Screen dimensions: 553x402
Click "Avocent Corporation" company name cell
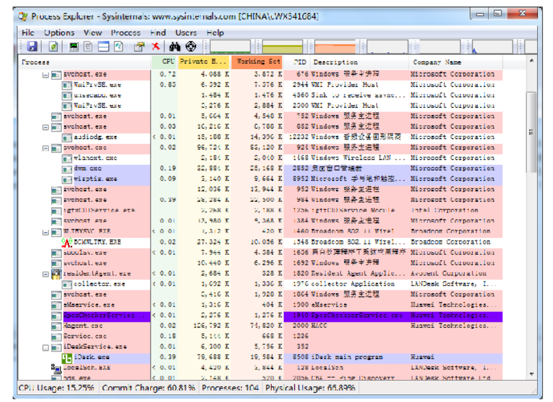448,274
